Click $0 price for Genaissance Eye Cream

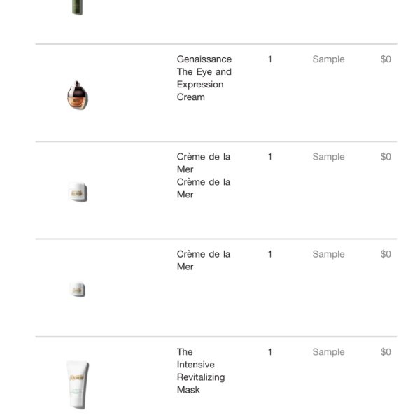pos(386,59)
